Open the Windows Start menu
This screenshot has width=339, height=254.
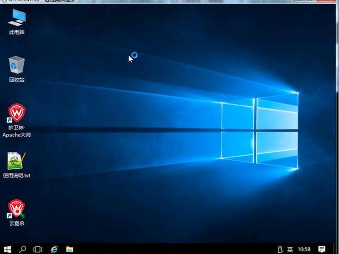tap(8, 249)
